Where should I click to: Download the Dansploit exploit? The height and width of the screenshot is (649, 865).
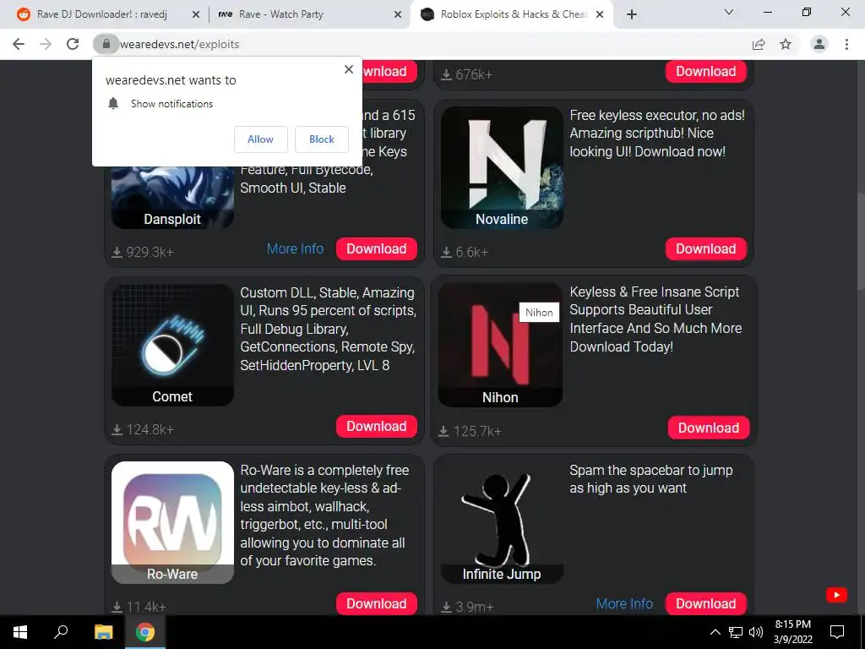pyautogui.click(x=376, y=249)
